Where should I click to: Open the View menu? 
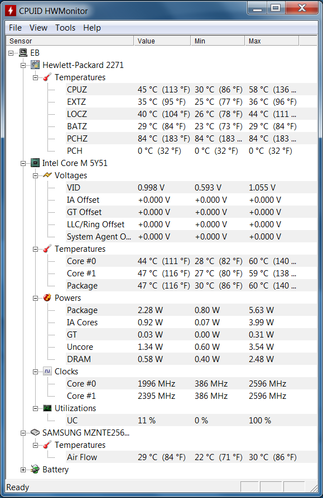pyautogui.click(x=38, y=28)
